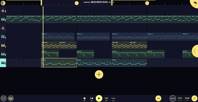
Task: Tap the 100 BPM tempo value
Action: 106,99
